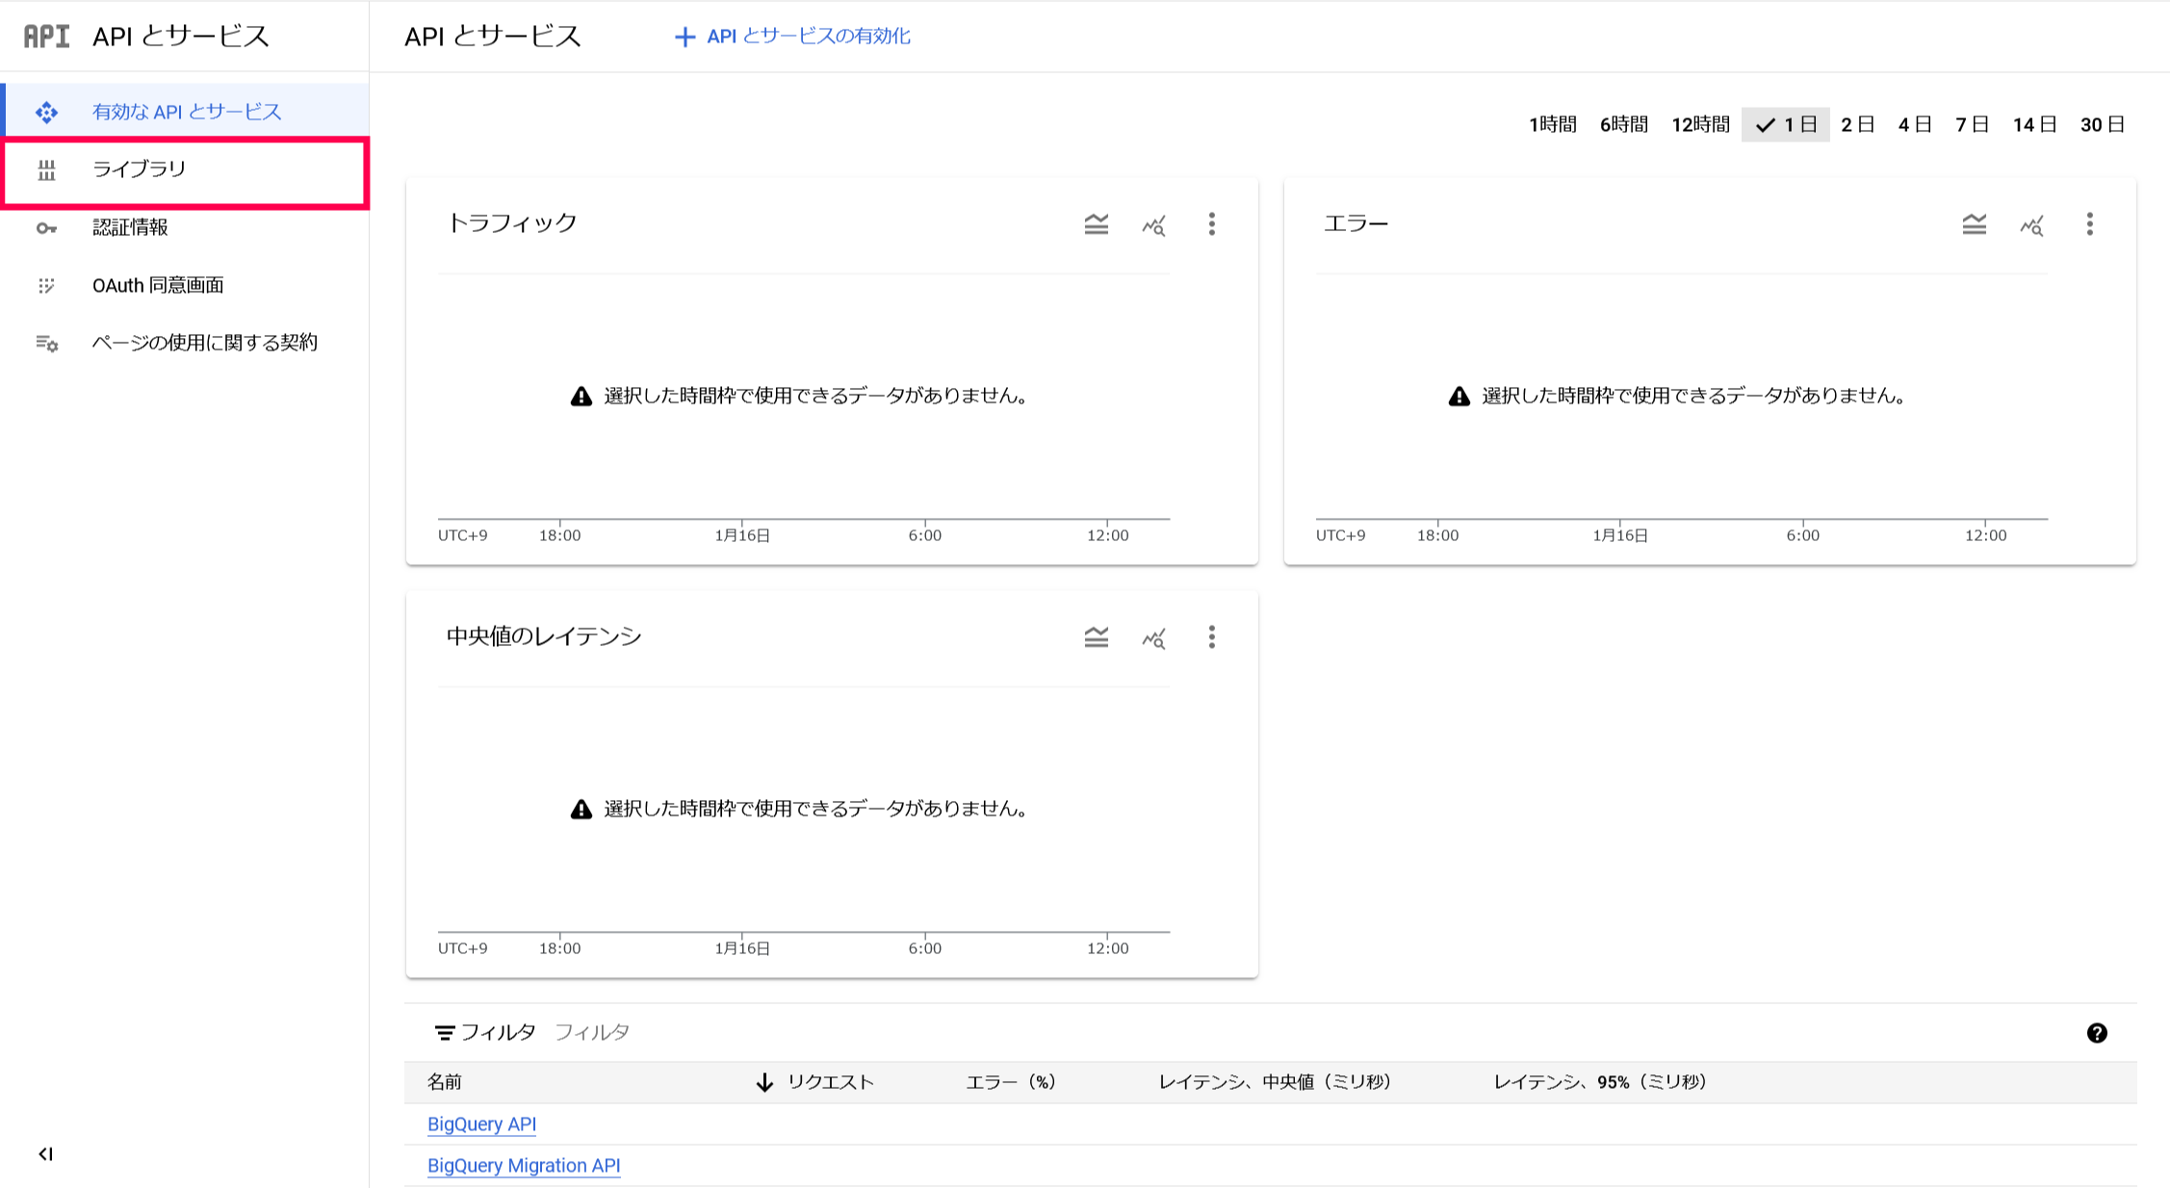This screenshot has width=2170, height=1188.
Task: Select the 1時間 time range
Action: (x=1553, y=123)
